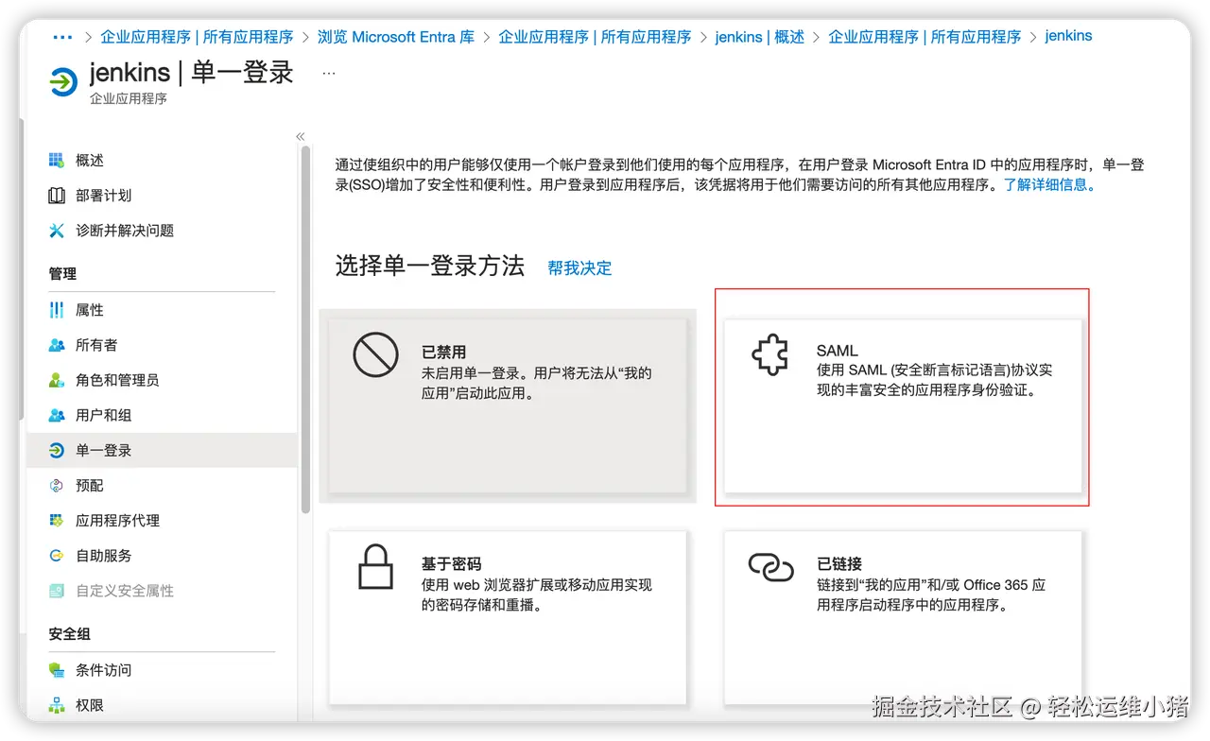Click the 单一登录 arrow icon
The image size is (1210, 741).
[x=57, y=451]
